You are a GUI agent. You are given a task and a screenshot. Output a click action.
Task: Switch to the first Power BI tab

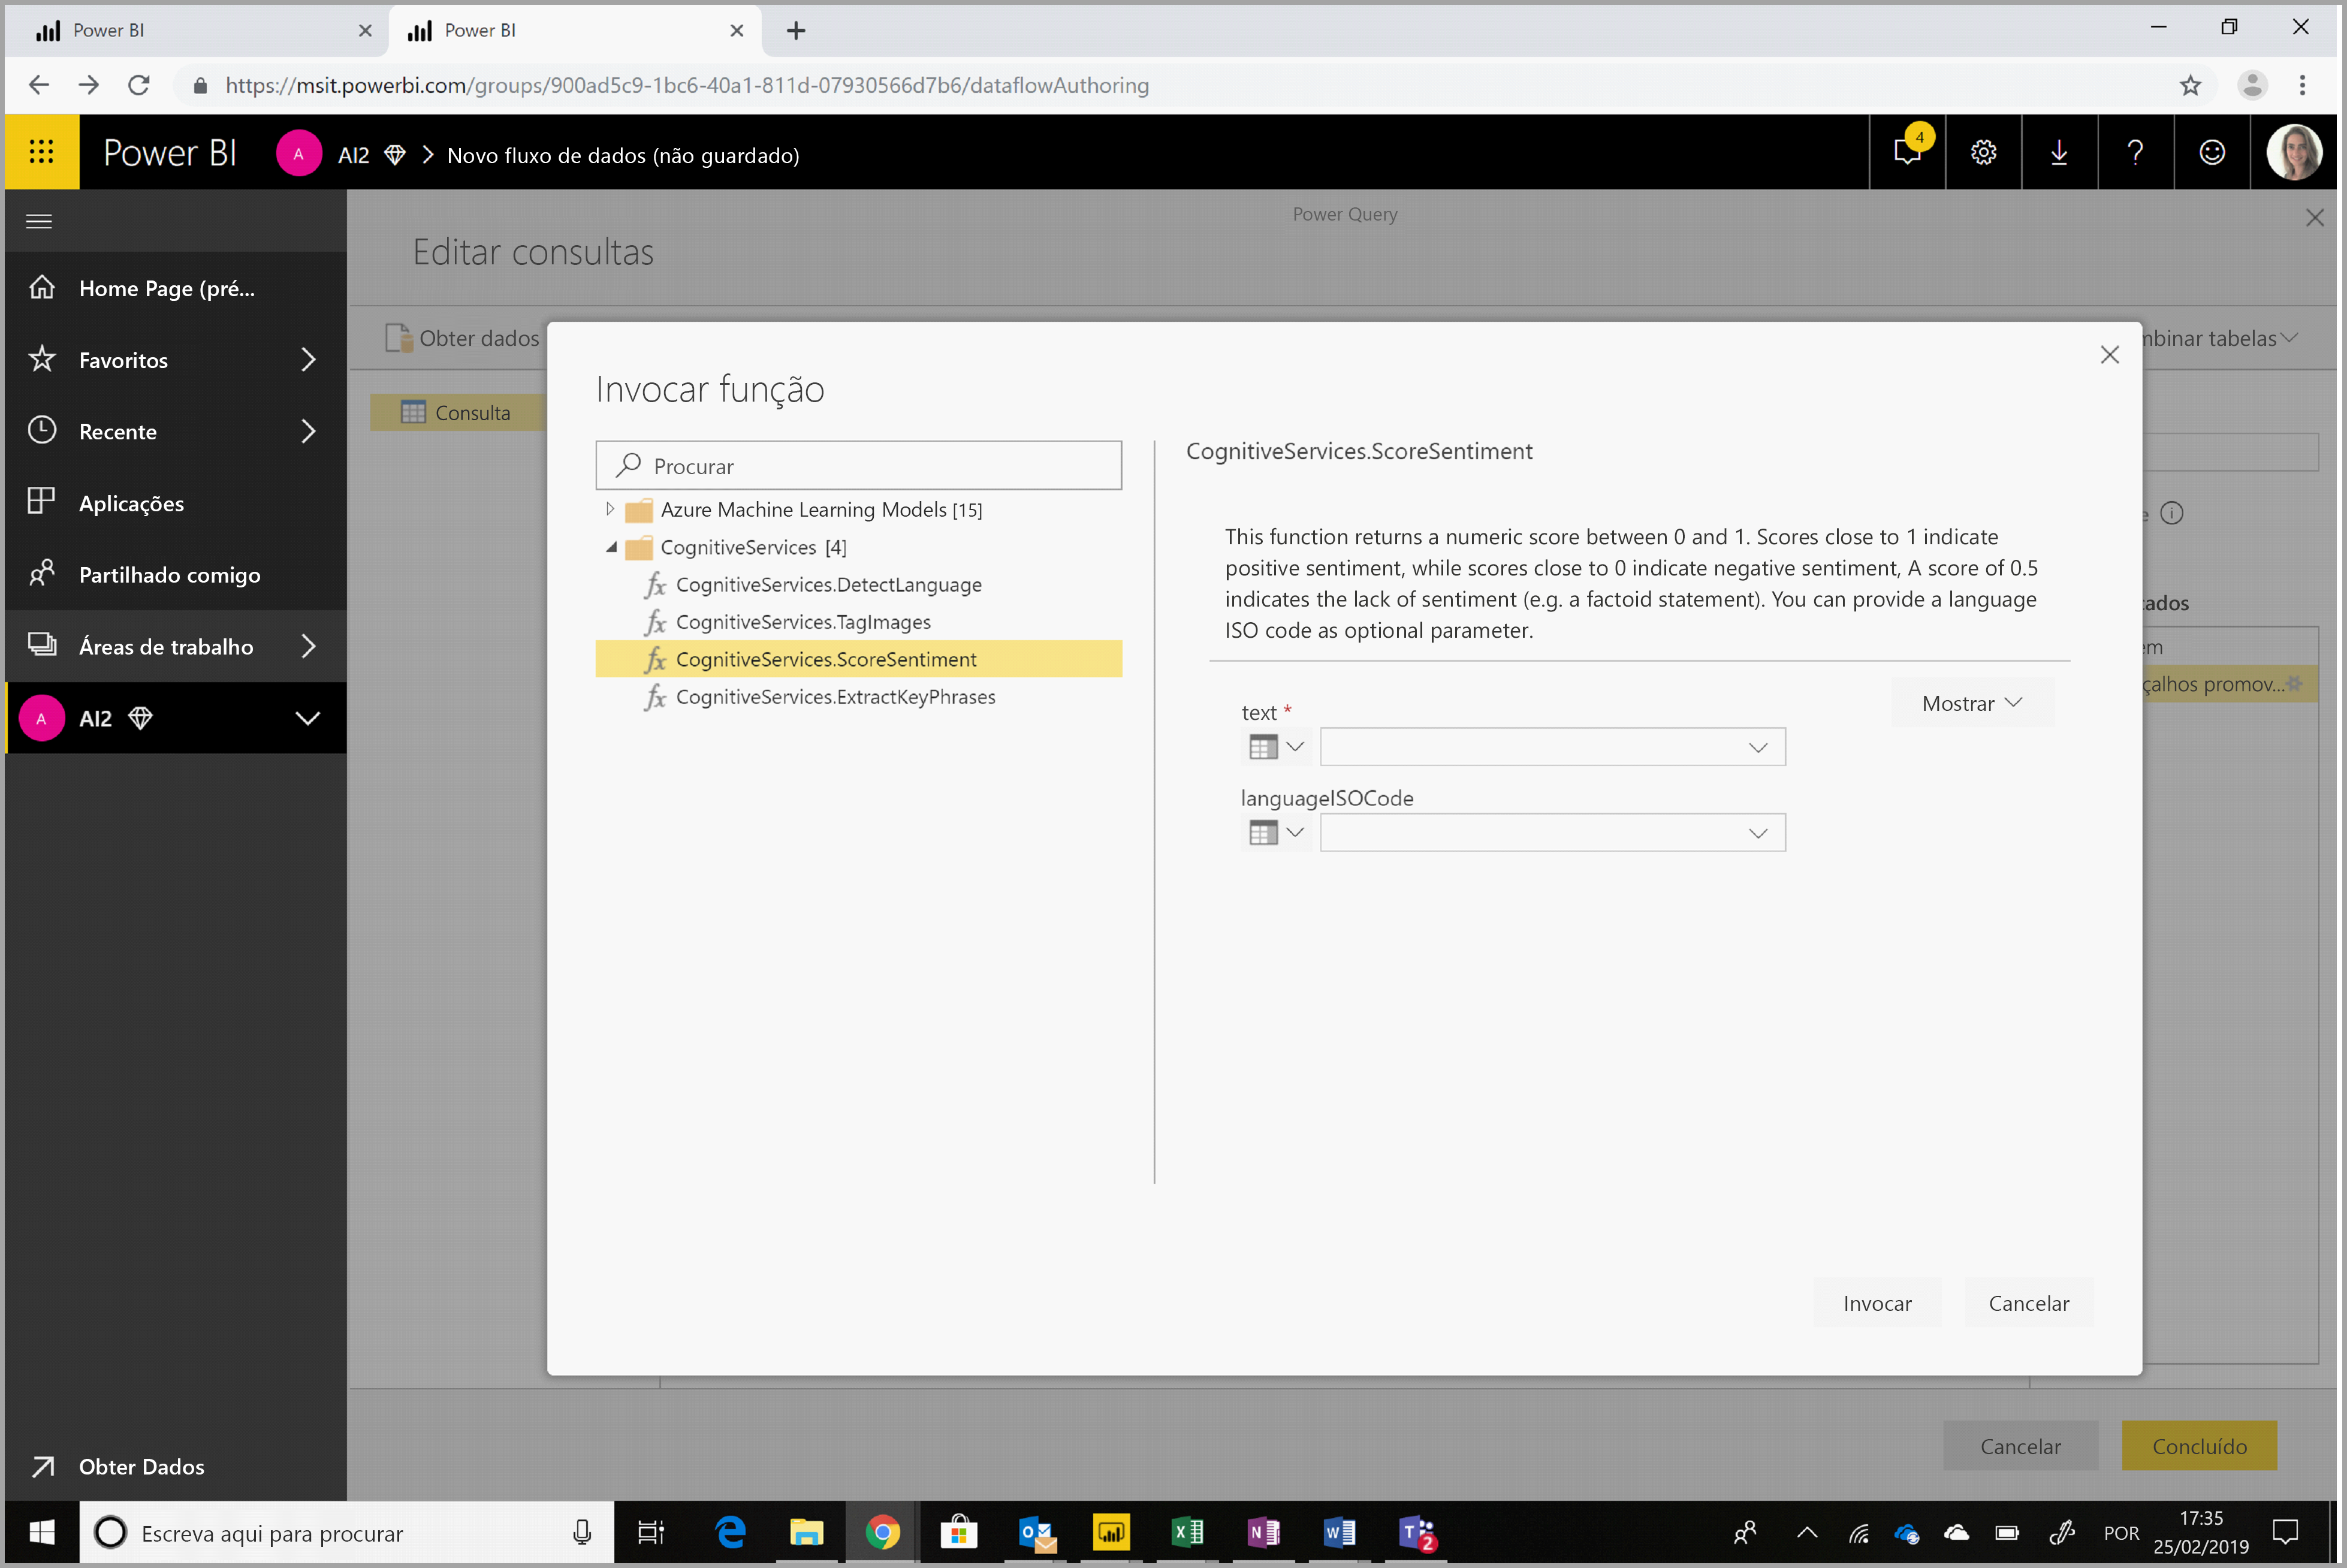[x=198, y=30]
